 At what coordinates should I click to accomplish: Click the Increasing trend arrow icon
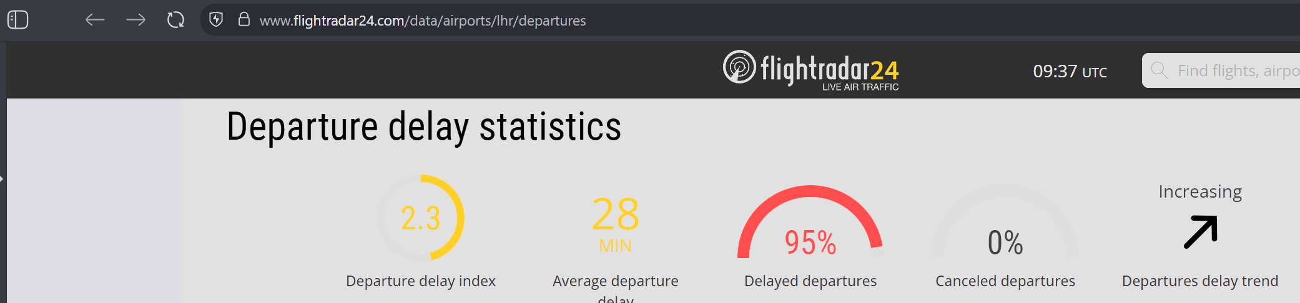1201,232
